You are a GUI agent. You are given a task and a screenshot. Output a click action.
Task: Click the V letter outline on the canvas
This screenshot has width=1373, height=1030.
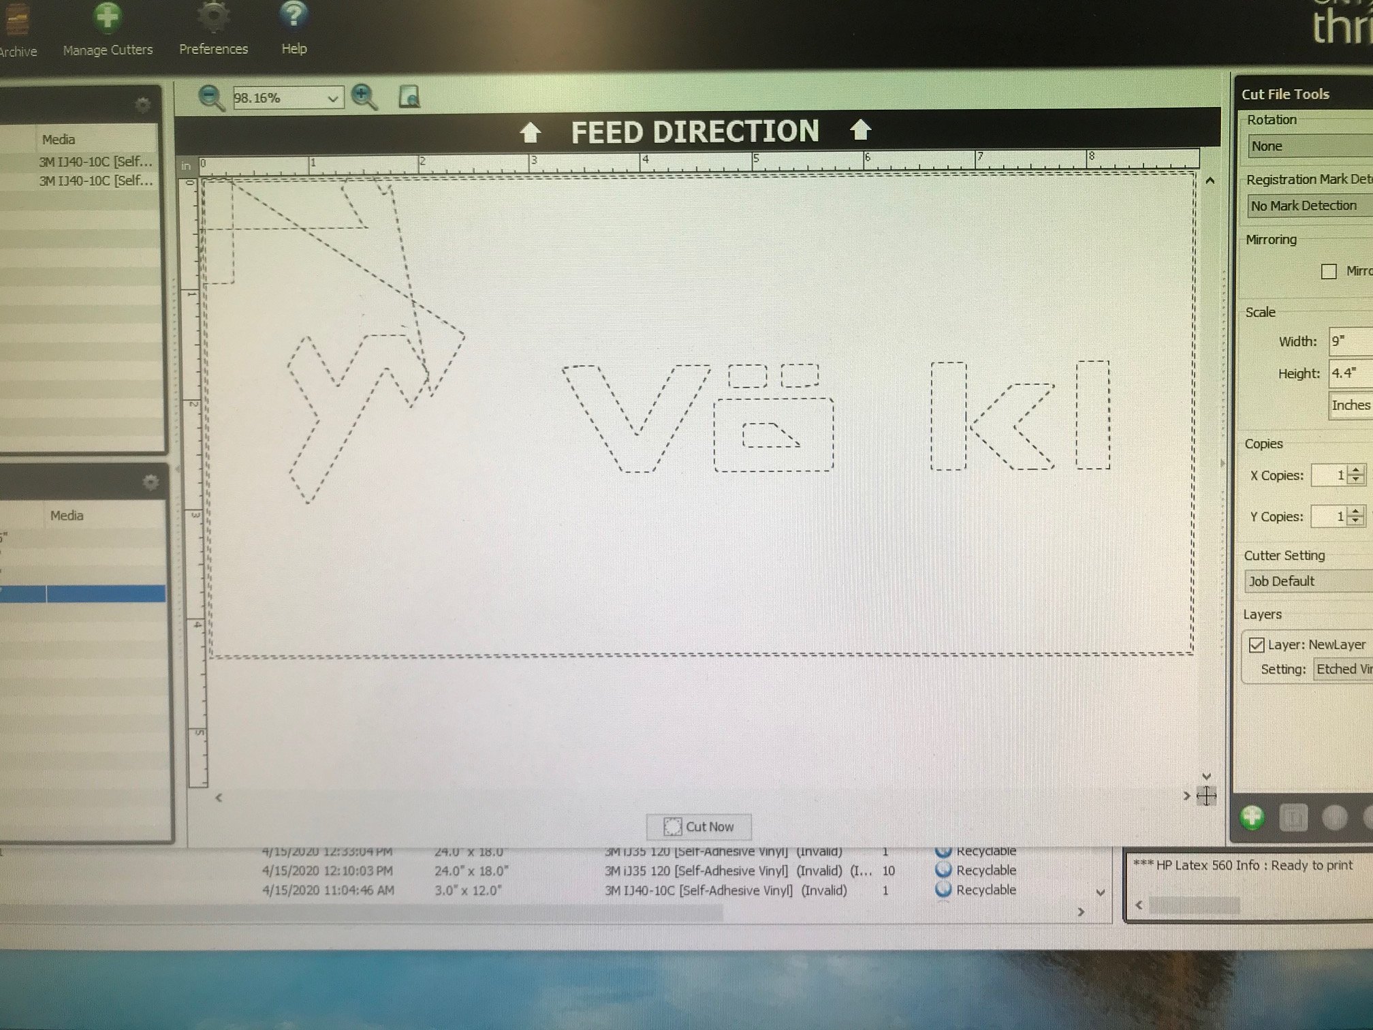point(636,418)
